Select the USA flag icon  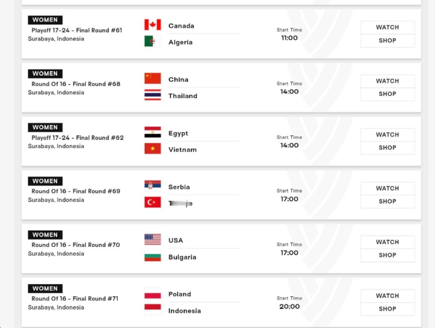coord(153,239)
